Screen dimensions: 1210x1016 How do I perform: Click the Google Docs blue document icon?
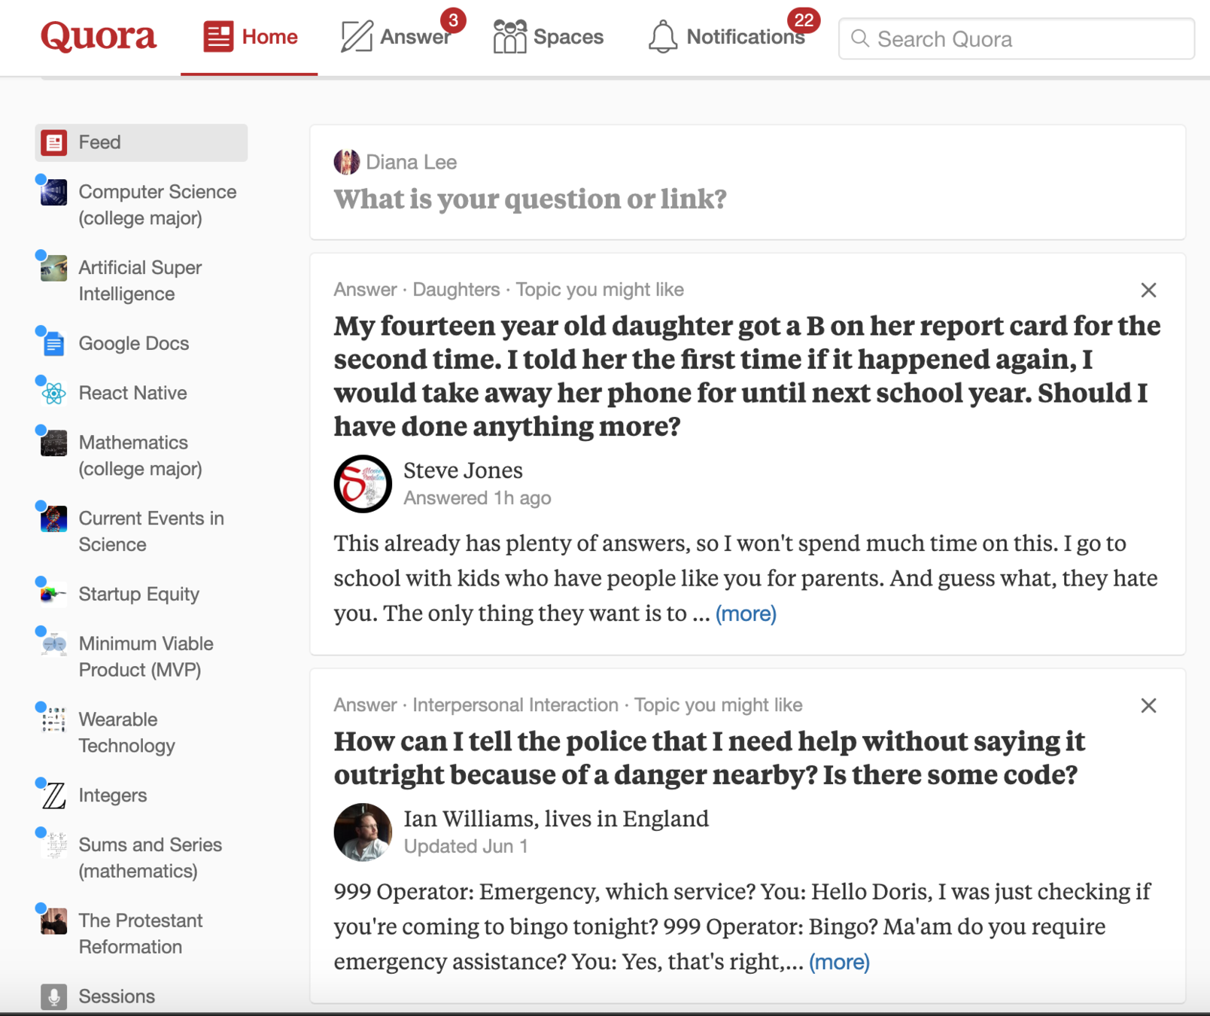click(53, 344)
